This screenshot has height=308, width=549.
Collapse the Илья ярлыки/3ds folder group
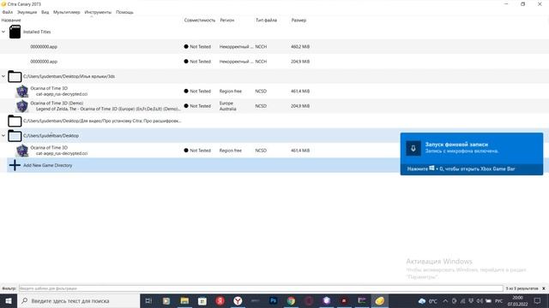coord(3,76)
